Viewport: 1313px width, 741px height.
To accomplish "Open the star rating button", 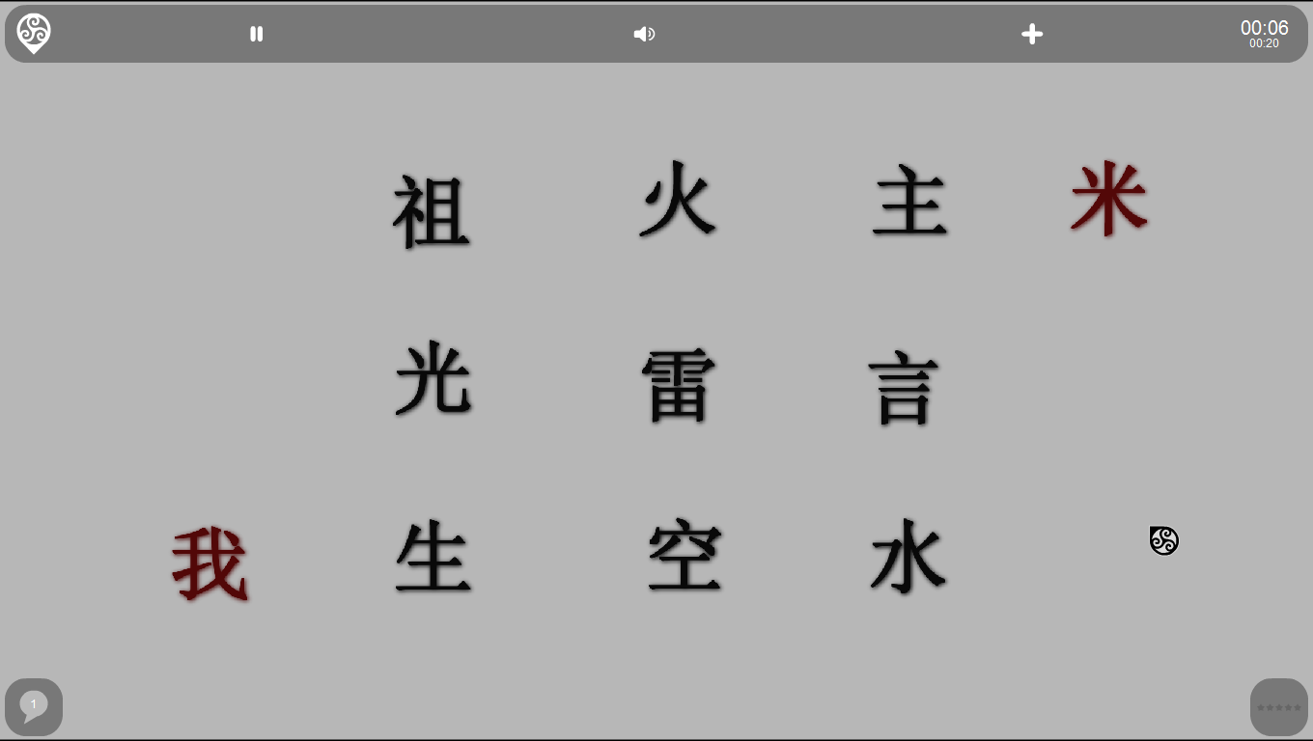I will [x=1279, y=707].
